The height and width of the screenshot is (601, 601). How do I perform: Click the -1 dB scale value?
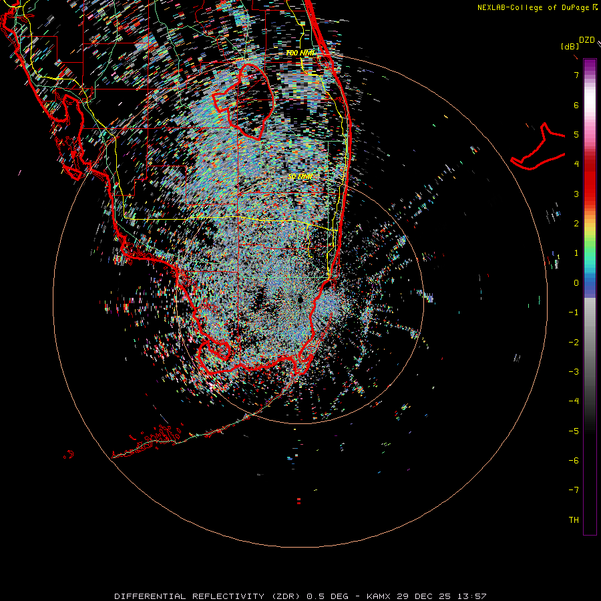574,313
